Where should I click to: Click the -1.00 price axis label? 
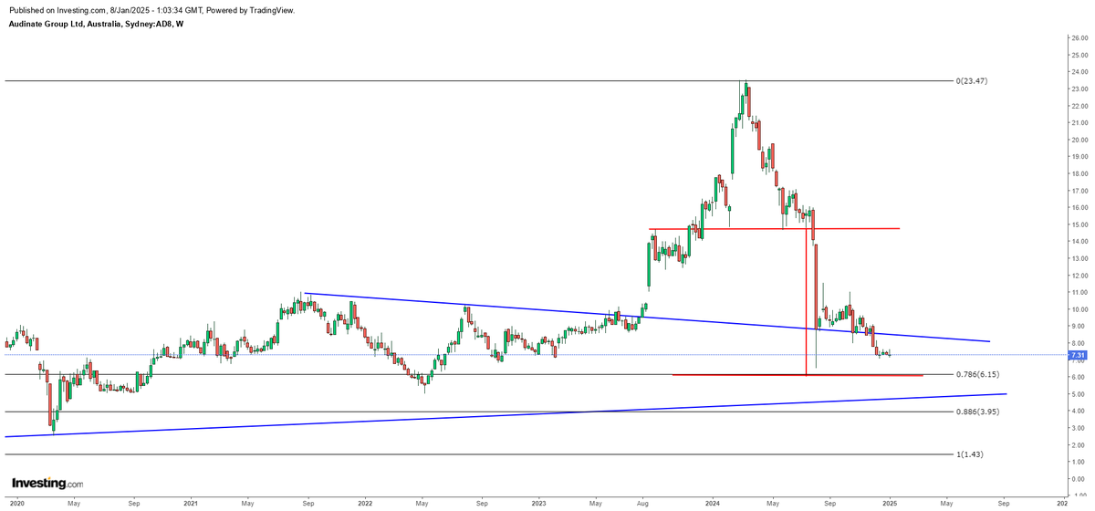coord(1079,495)
